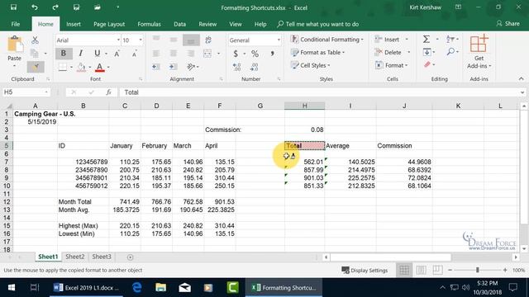Viewport: 529px width, 297px height.
Task: Toggle Bold formatting
Action: 64,53
